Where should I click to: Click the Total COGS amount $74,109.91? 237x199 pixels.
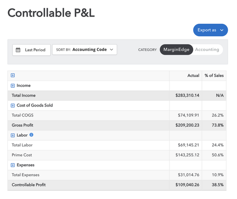188,115
